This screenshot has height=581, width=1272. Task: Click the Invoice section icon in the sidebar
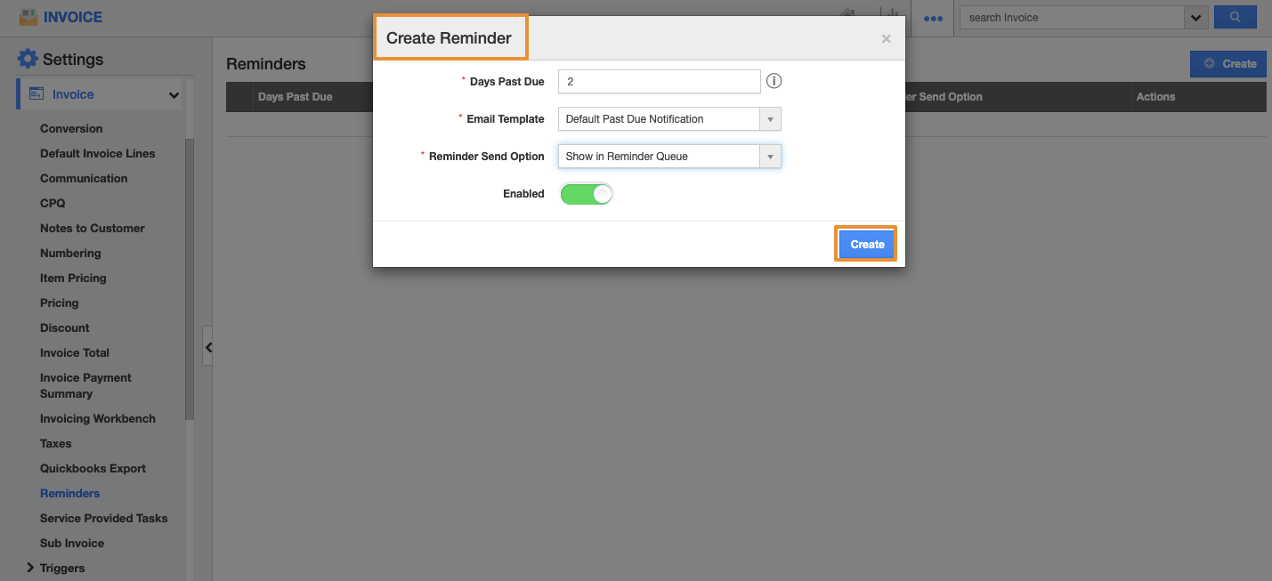tap(36, 94)
